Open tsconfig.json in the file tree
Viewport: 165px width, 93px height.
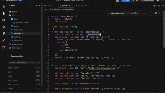tap(17, 48)
